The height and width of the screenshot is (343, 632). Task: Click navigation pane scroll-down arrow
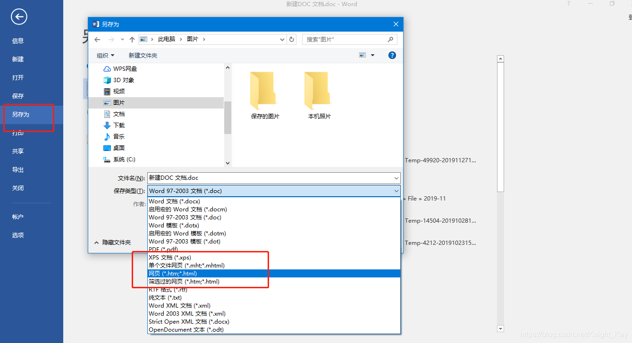click(x=228, y=163)
